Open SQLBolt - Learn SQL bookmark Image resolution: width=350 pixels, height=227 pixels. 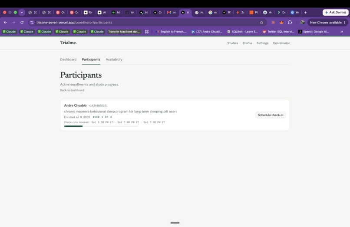(242, 32)
